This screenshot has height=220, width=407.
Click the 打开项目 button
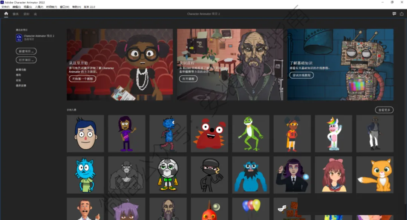[26, 60]
